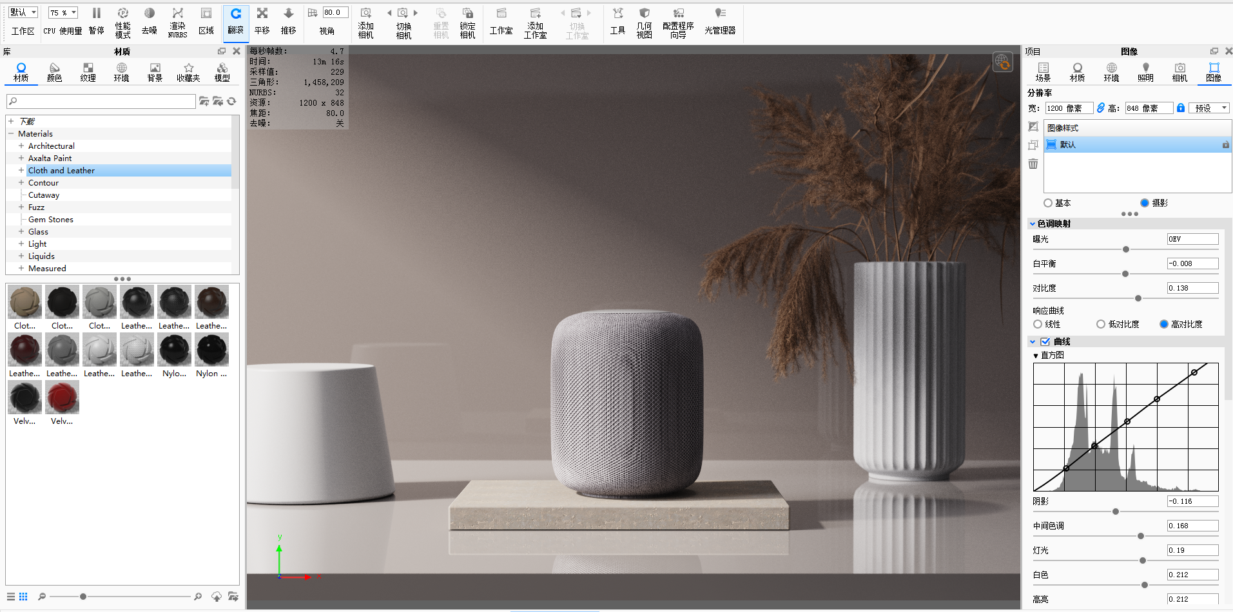Open the light manager (光管理器)
This screenshot has width=1233, height=612.
point(720,21)
